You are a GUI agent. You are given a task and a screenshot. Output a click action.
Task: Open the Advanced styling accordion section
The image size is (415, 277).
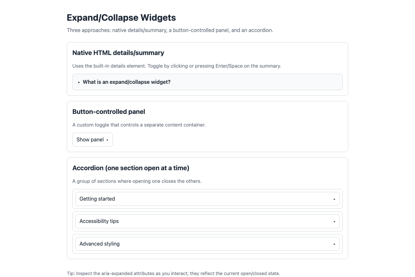pos(207,244)
